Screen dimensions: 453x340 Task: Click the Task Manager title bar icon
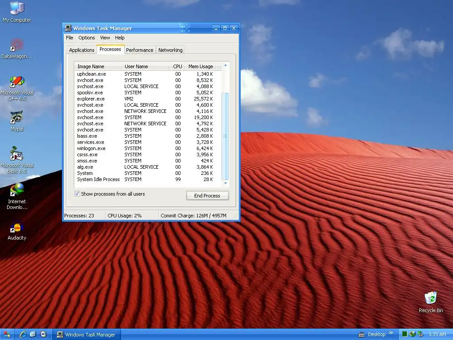68,28
